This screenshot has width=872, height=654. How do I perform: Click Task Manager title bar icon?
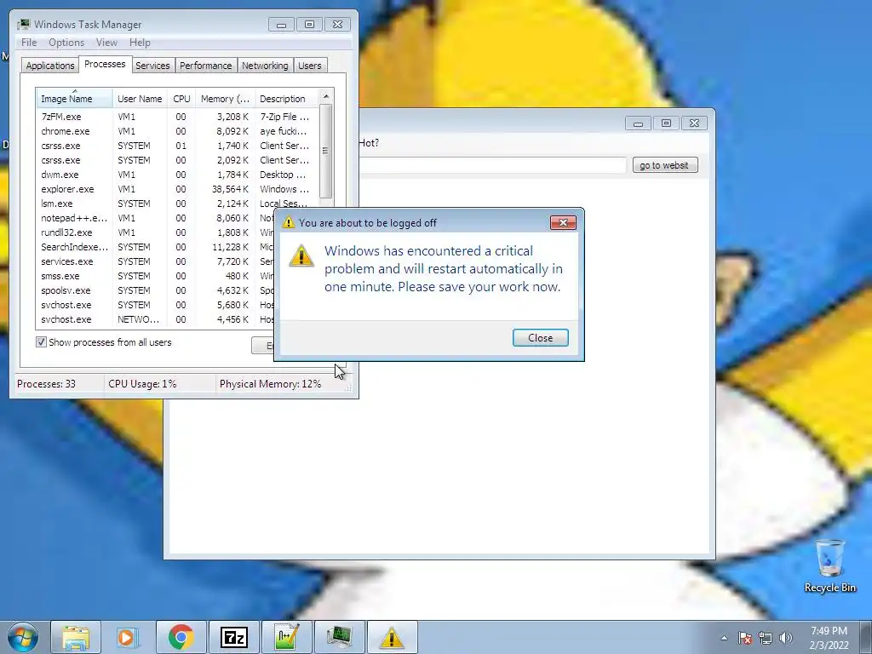pos(23,25)
